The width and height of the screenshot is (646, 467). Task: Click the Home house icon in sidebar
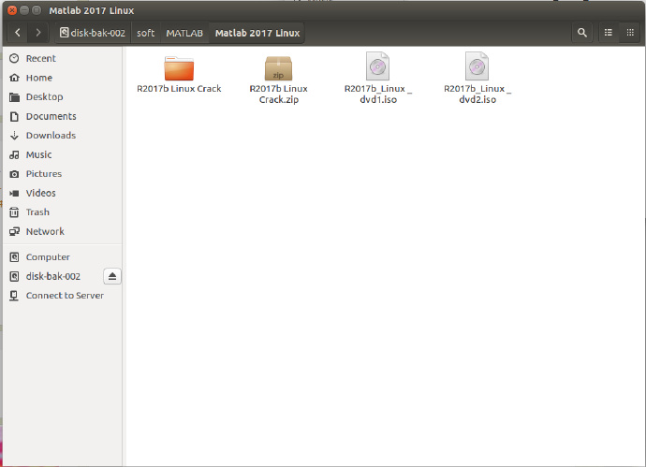(x=14, y=78)
